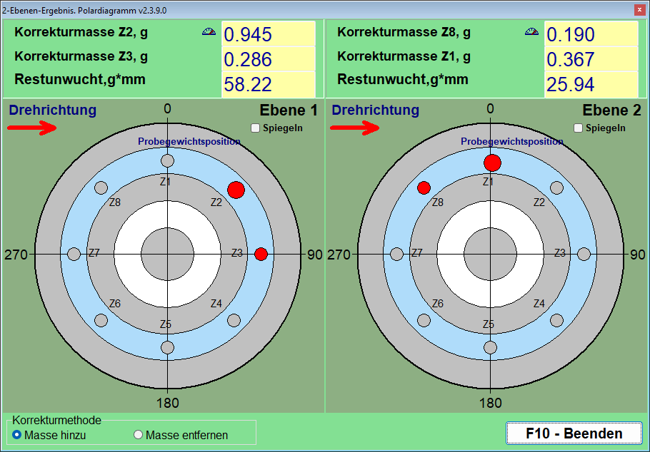Click empty Z1 hole in Ebene 1
650x452 pixels.
(167, 160)
